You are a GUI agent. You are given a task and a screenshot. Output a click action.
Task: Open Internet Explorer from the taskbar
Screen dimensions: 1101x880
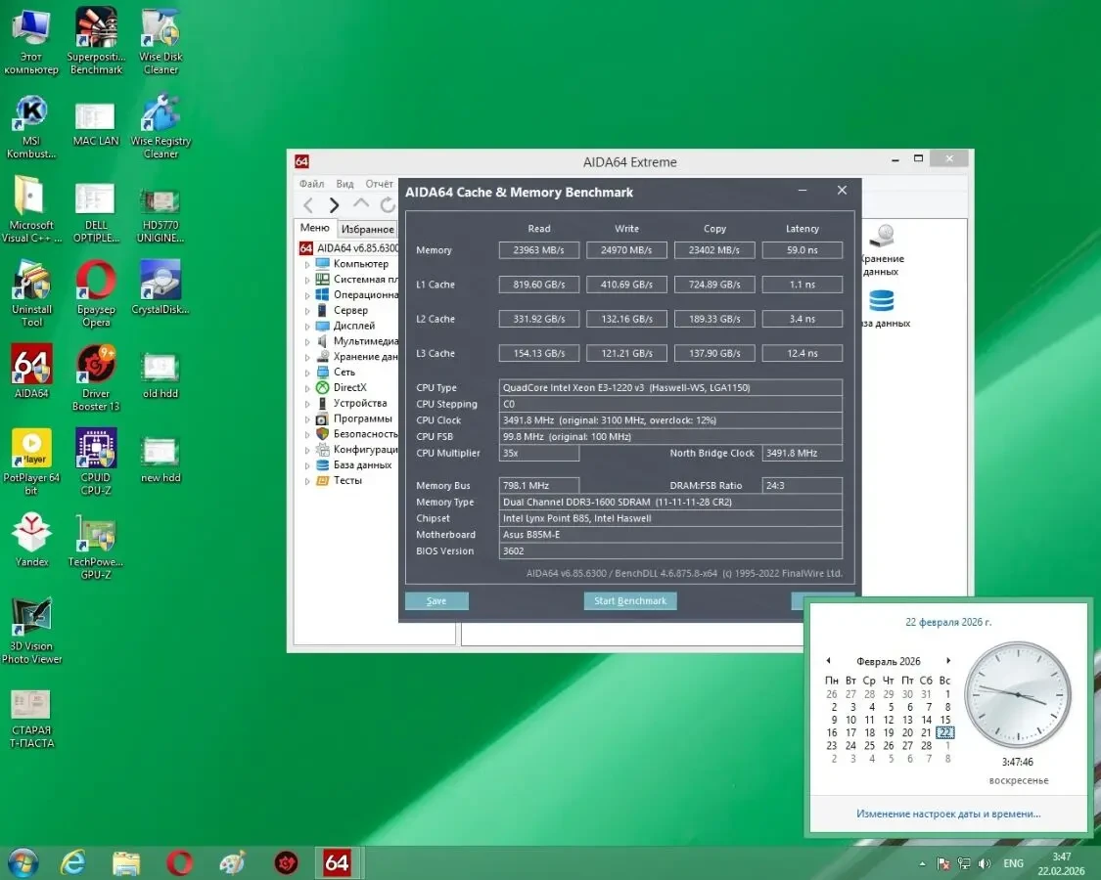pos(73,863)
